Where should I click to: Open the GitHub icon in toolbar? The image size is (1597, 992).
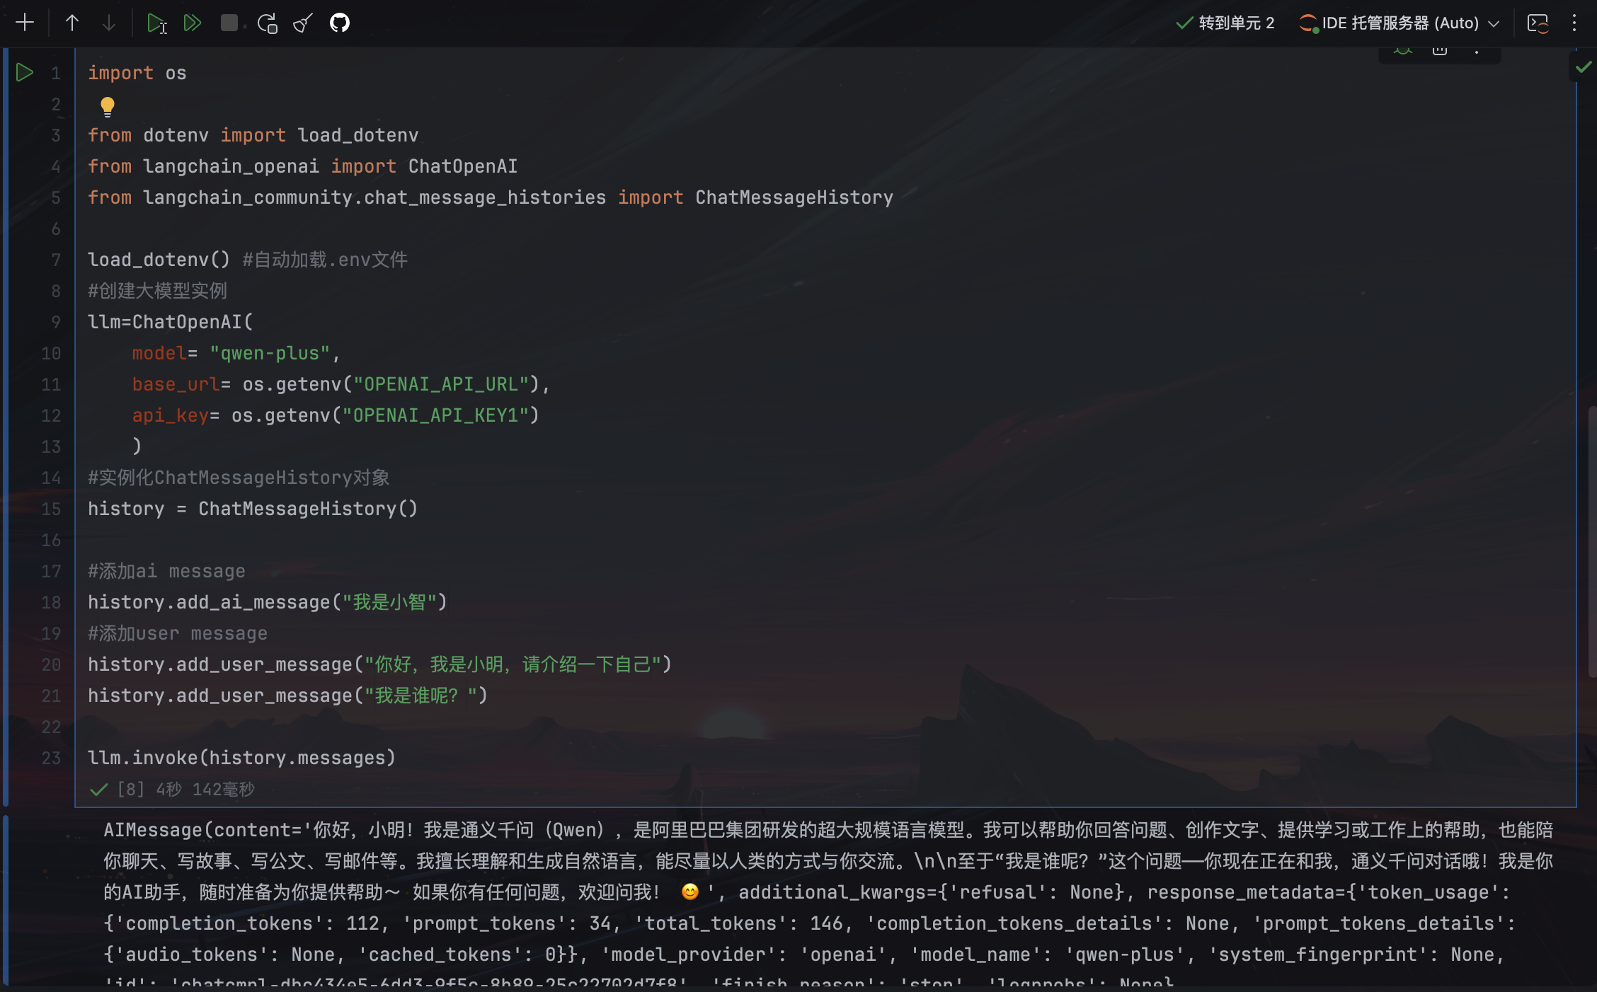tap(340, 23)
